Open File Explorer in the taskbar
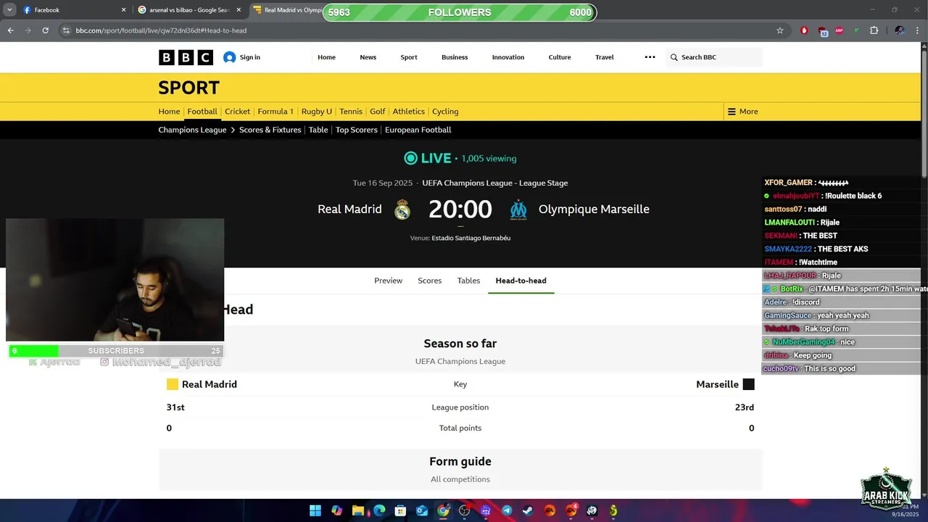Screen dimensions: 928x522 [x=357, y=510]
